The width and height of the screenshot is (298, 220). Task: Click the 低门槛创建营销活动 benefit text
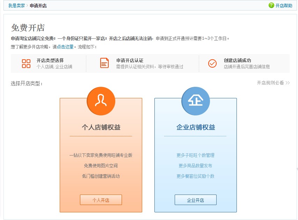coord(101,176)
